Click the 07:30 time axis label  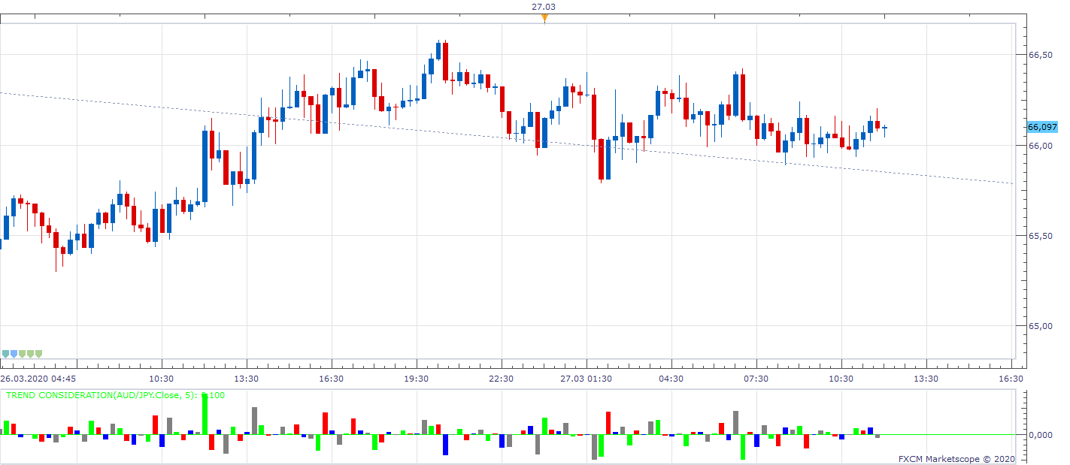[756, 379]
